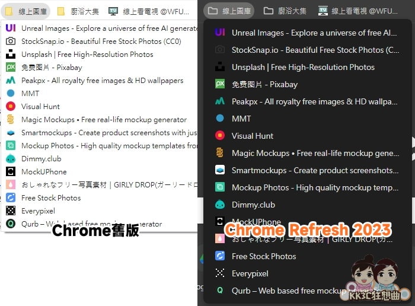
Task: Open the 線上圖庫 bookmark folder in the light theme bar
Action: coord(25,11)
